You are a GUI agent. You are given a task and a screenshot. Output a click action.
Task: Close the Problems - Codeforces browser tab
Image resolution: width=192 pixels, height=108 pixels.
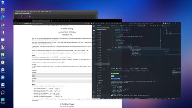[49, 21]
